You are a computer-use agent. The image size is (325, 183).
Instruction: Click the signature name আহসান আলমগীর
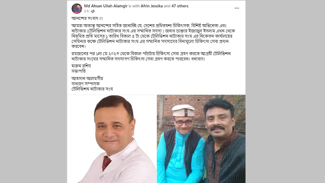tap(87, 78)
